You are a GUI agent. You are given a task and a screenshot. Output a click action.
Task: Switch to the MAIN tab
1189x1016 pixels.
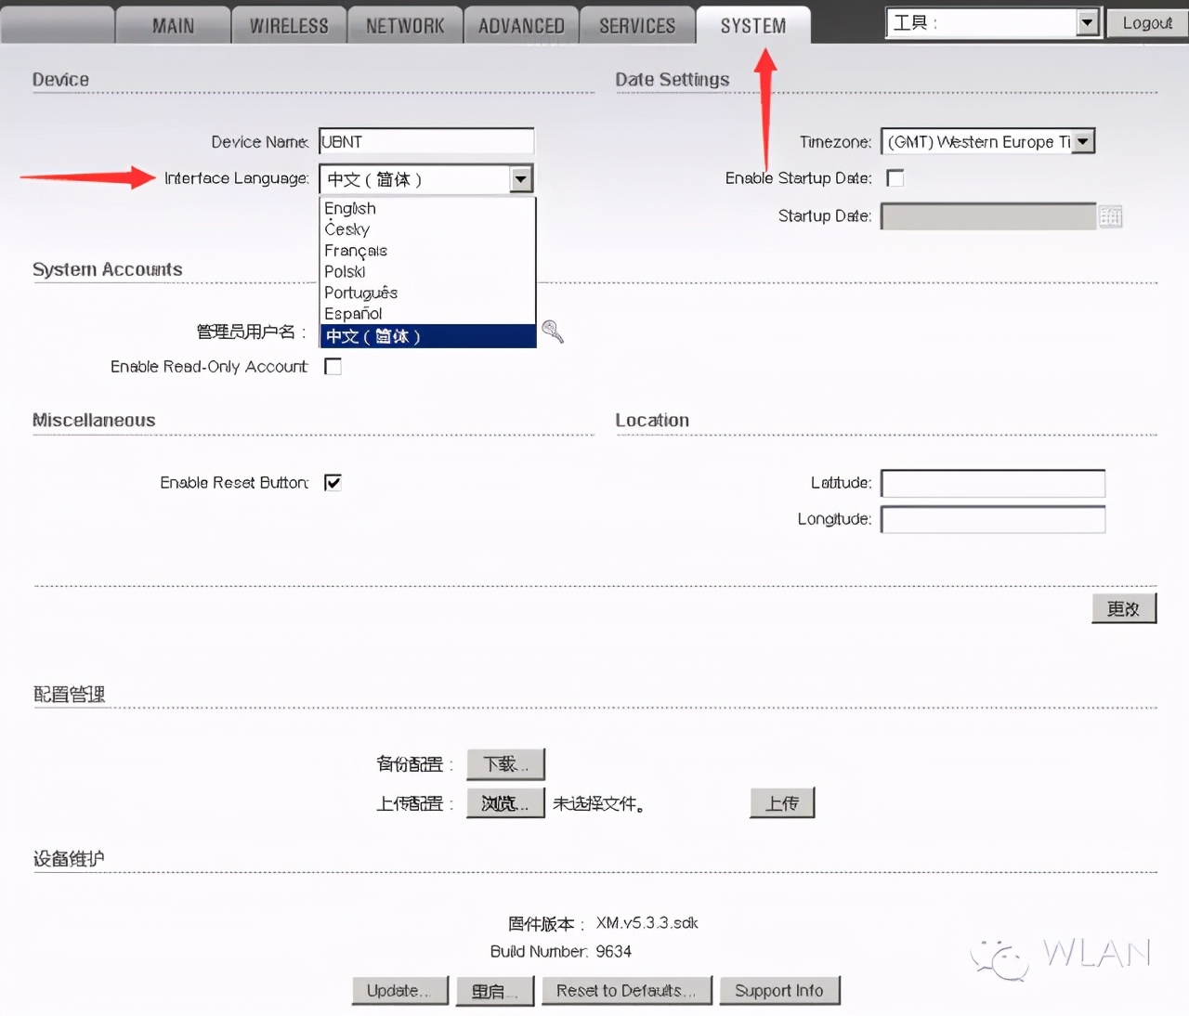click(173, 25)
